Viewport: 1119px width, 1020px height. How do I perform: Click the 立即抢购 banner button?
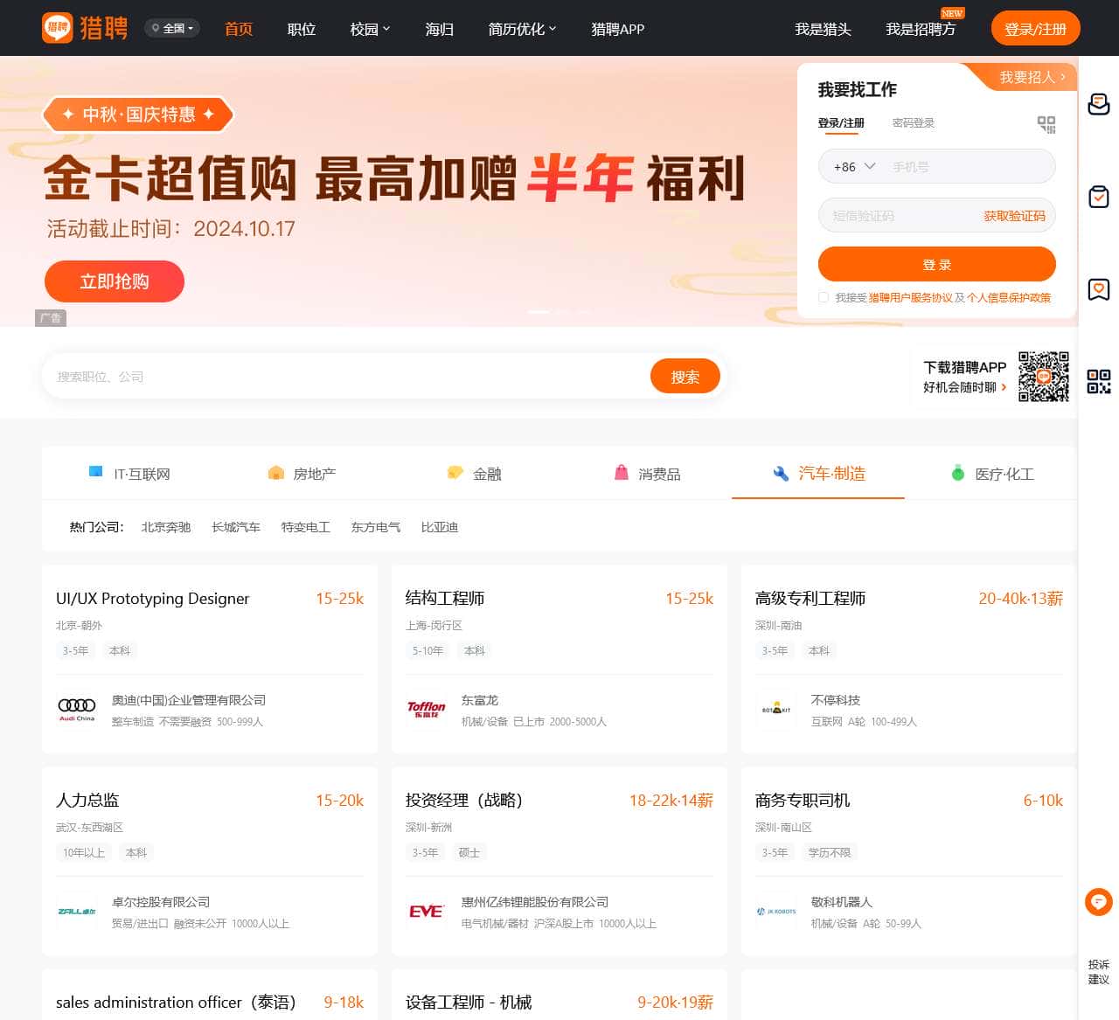(115, 281)
